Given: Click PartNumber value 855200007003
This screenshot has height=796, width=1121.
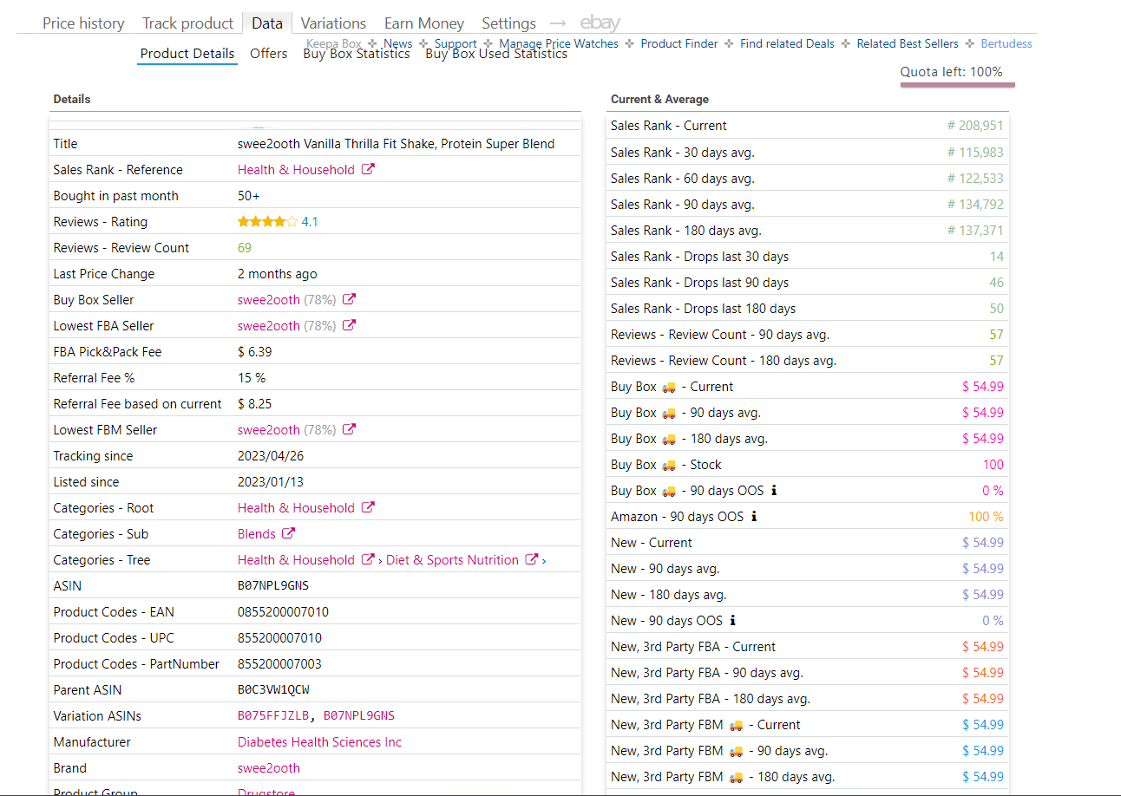Looking at the screenshot, I should pyautogui.click(x=279, y=664).
